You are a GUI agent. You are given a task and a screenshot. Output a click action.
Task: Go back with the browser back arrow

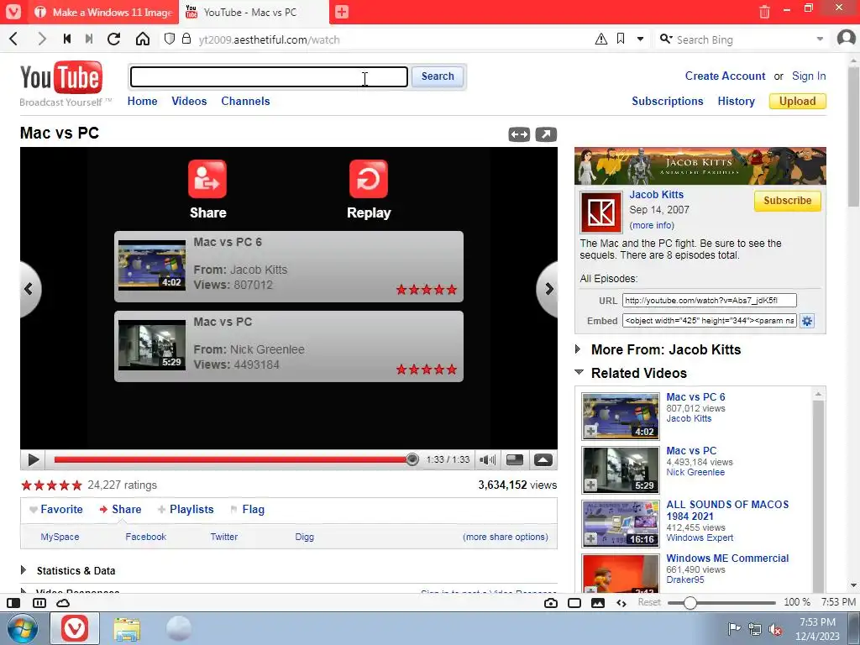(x=14, y=39)
